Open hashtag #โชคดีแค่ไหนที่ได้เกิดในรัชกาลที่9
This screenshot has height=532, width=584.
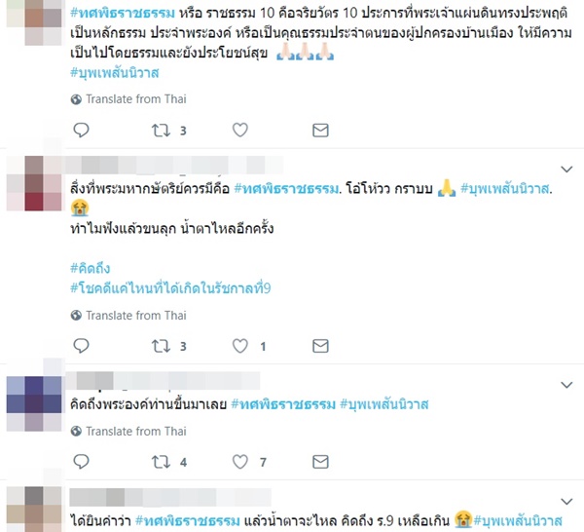[x=170, y=288]
